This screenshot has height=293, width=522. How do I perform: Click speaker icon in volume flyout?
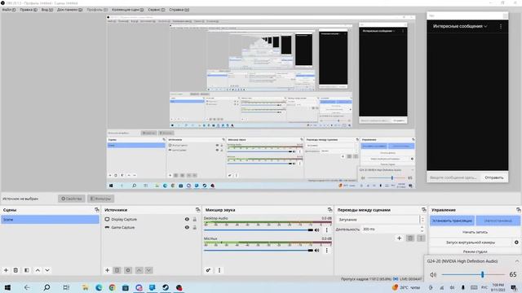pos(433,274)
